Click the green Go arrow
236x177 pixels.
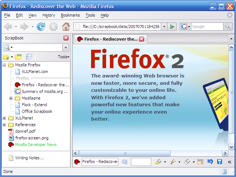tap(172, 27)
